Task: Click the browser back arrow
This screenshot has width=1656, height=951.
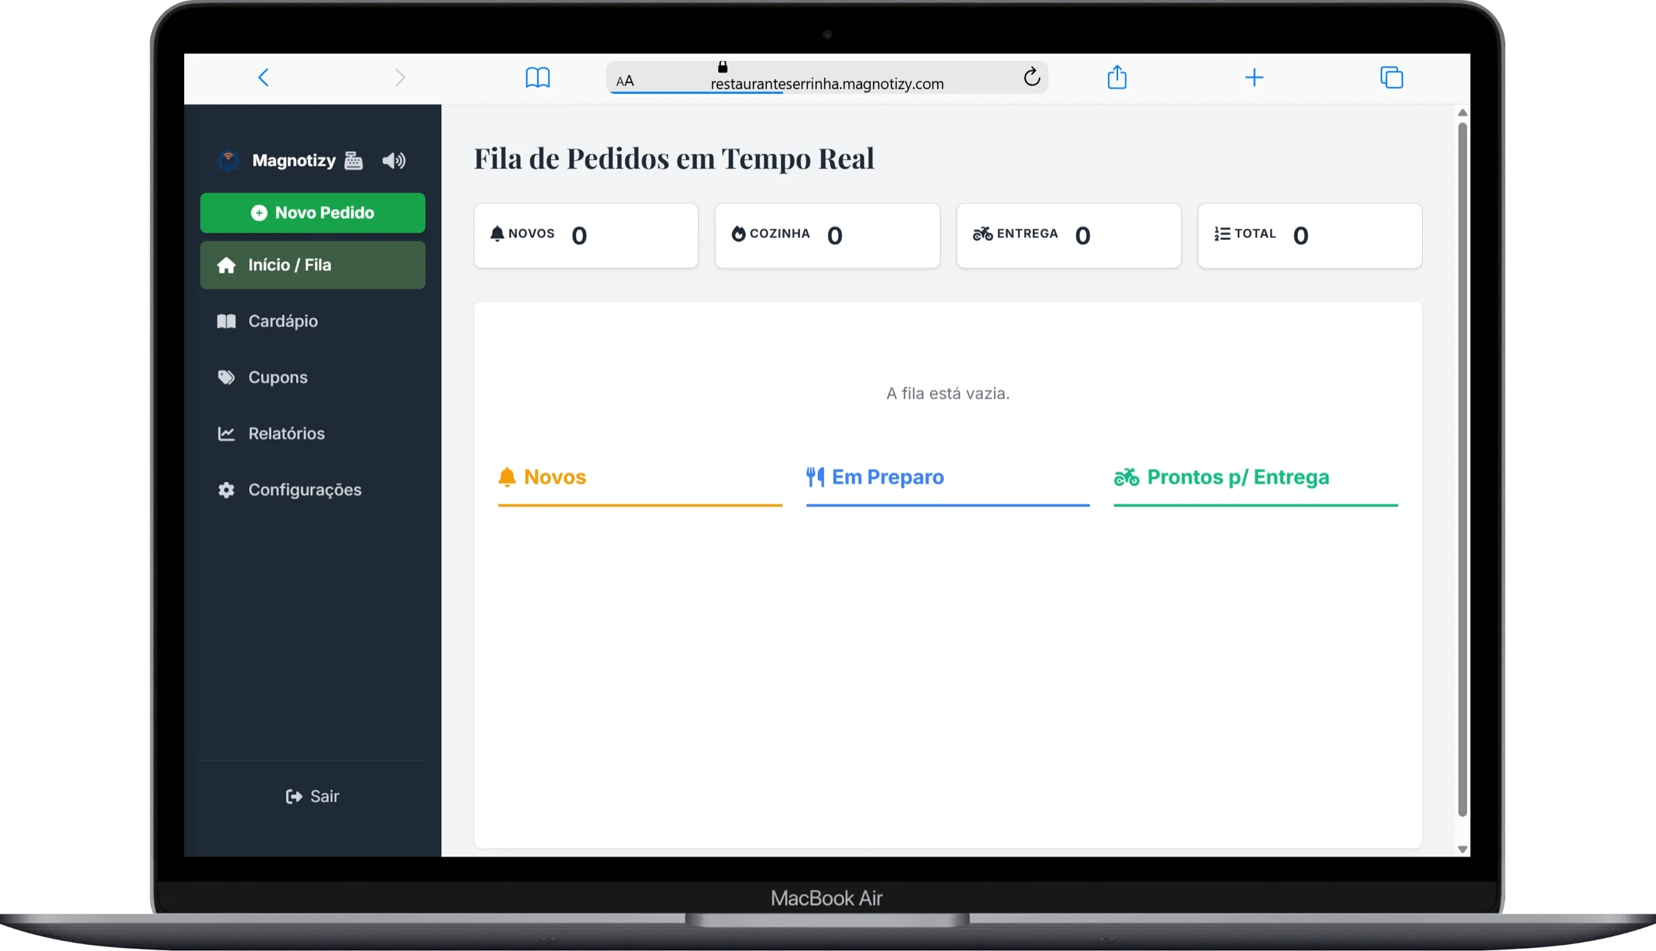Action: [263, 78]
